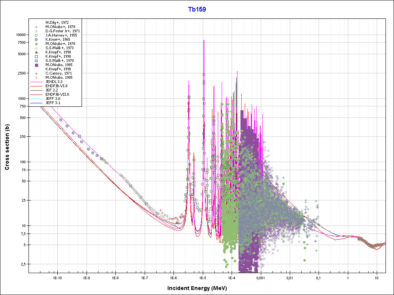
Task: Click the magenta JENDL 3.3 line sample
Action: (36, 82)
